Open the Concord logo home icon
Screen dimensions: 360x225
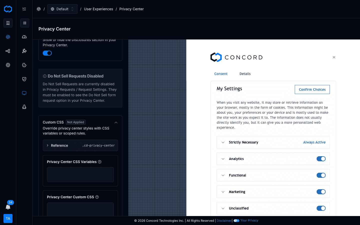[x=8, y=9]
